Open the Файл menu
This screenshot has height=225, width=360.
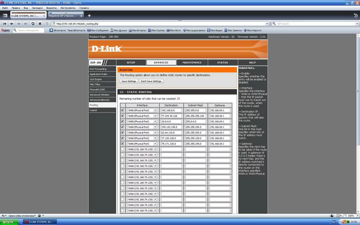(5, 8)
